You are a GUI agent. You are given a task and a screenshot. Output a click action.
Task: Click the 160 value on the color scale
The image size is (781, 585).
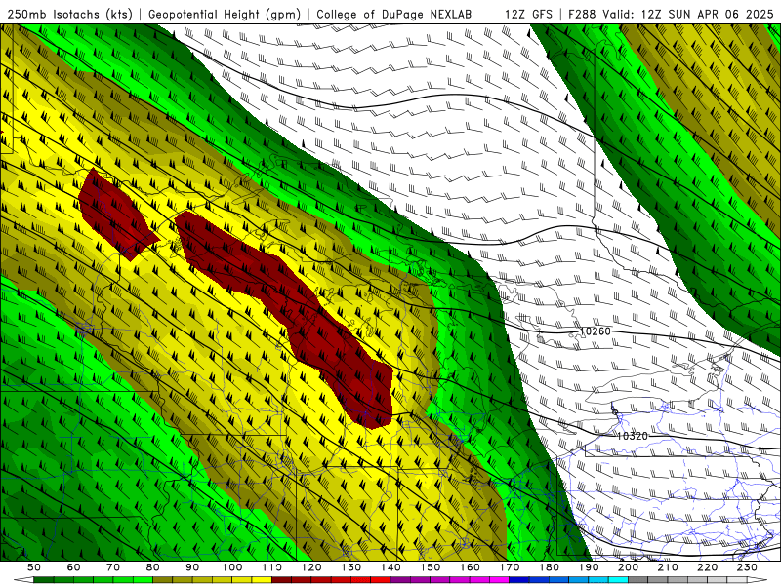click(x=471, y=567)
